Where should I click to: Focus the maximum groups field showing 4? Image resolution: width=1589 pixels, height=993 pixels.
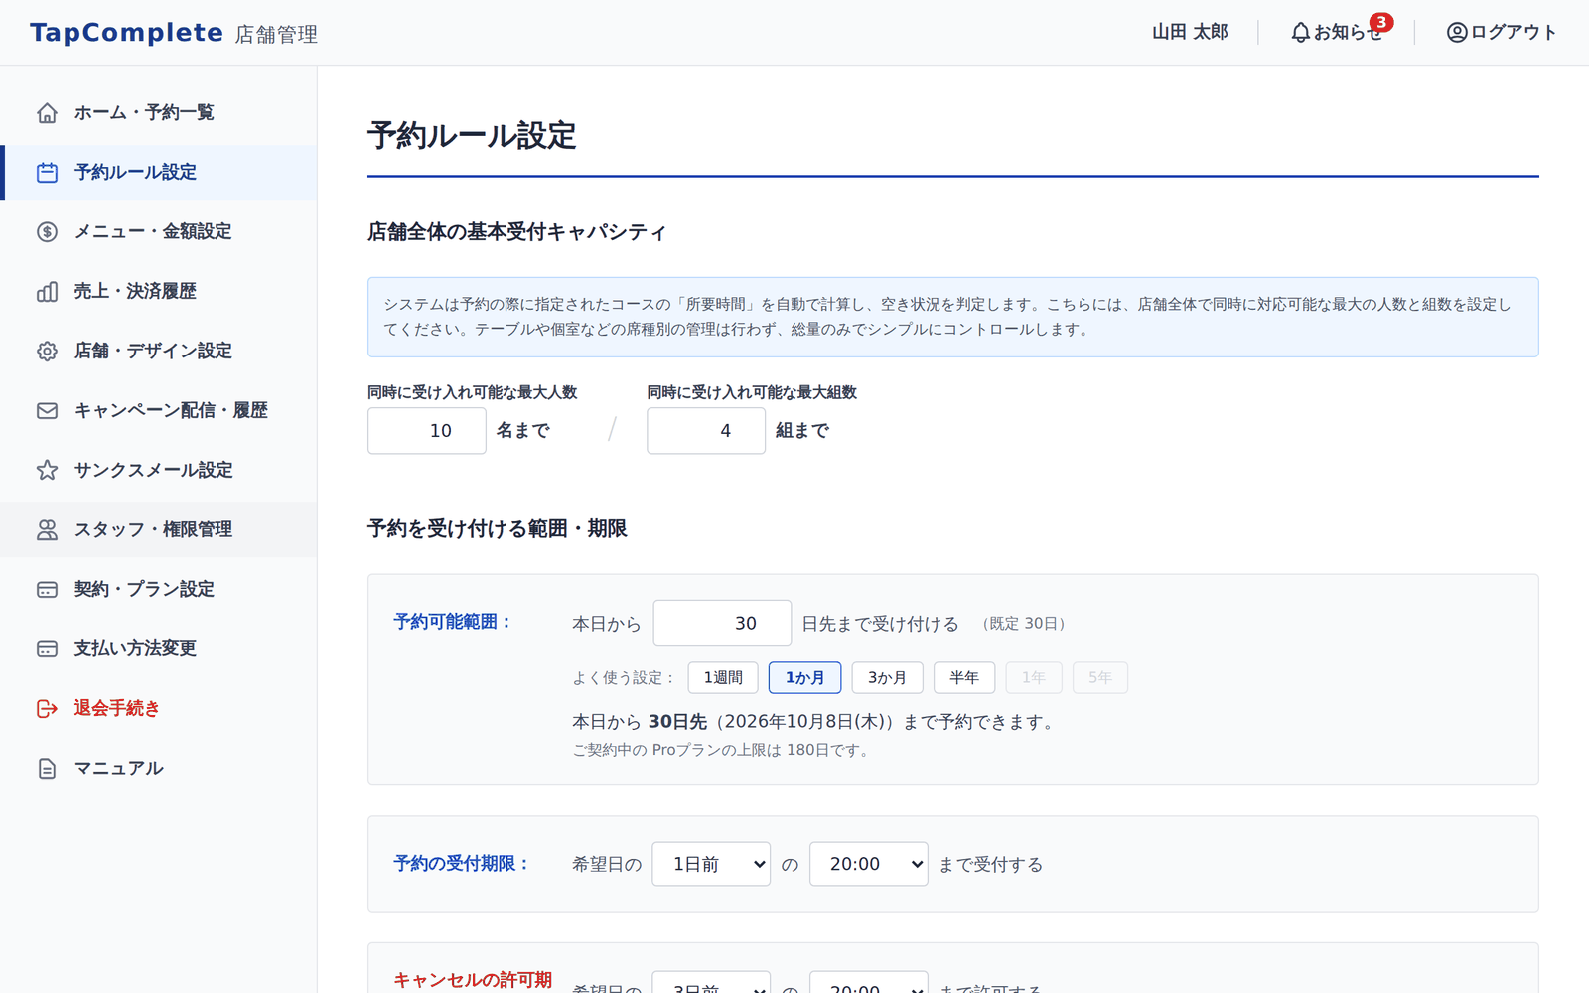(x=706, y=431)
